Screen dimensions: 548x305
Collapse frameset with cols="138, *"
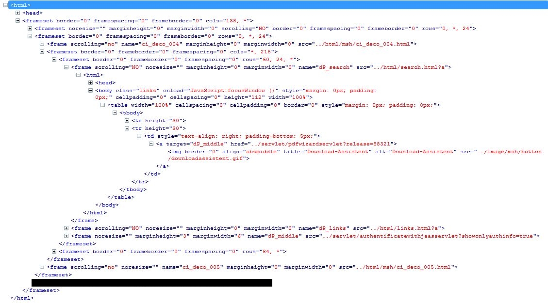(18, 20)
